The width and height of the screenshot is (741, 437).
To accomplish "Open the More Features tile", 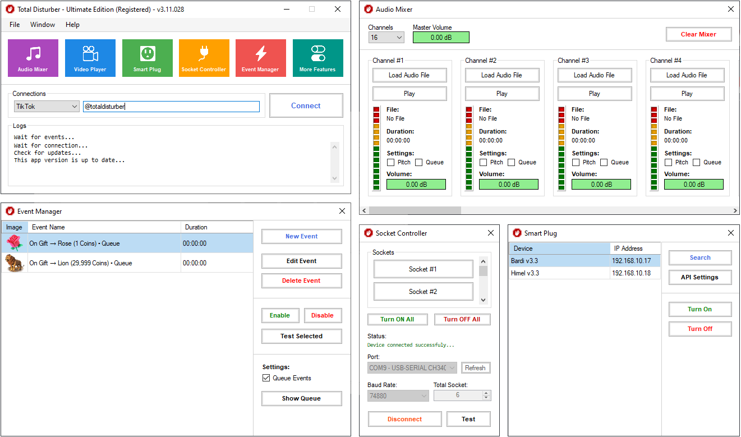I will point(317,58).
